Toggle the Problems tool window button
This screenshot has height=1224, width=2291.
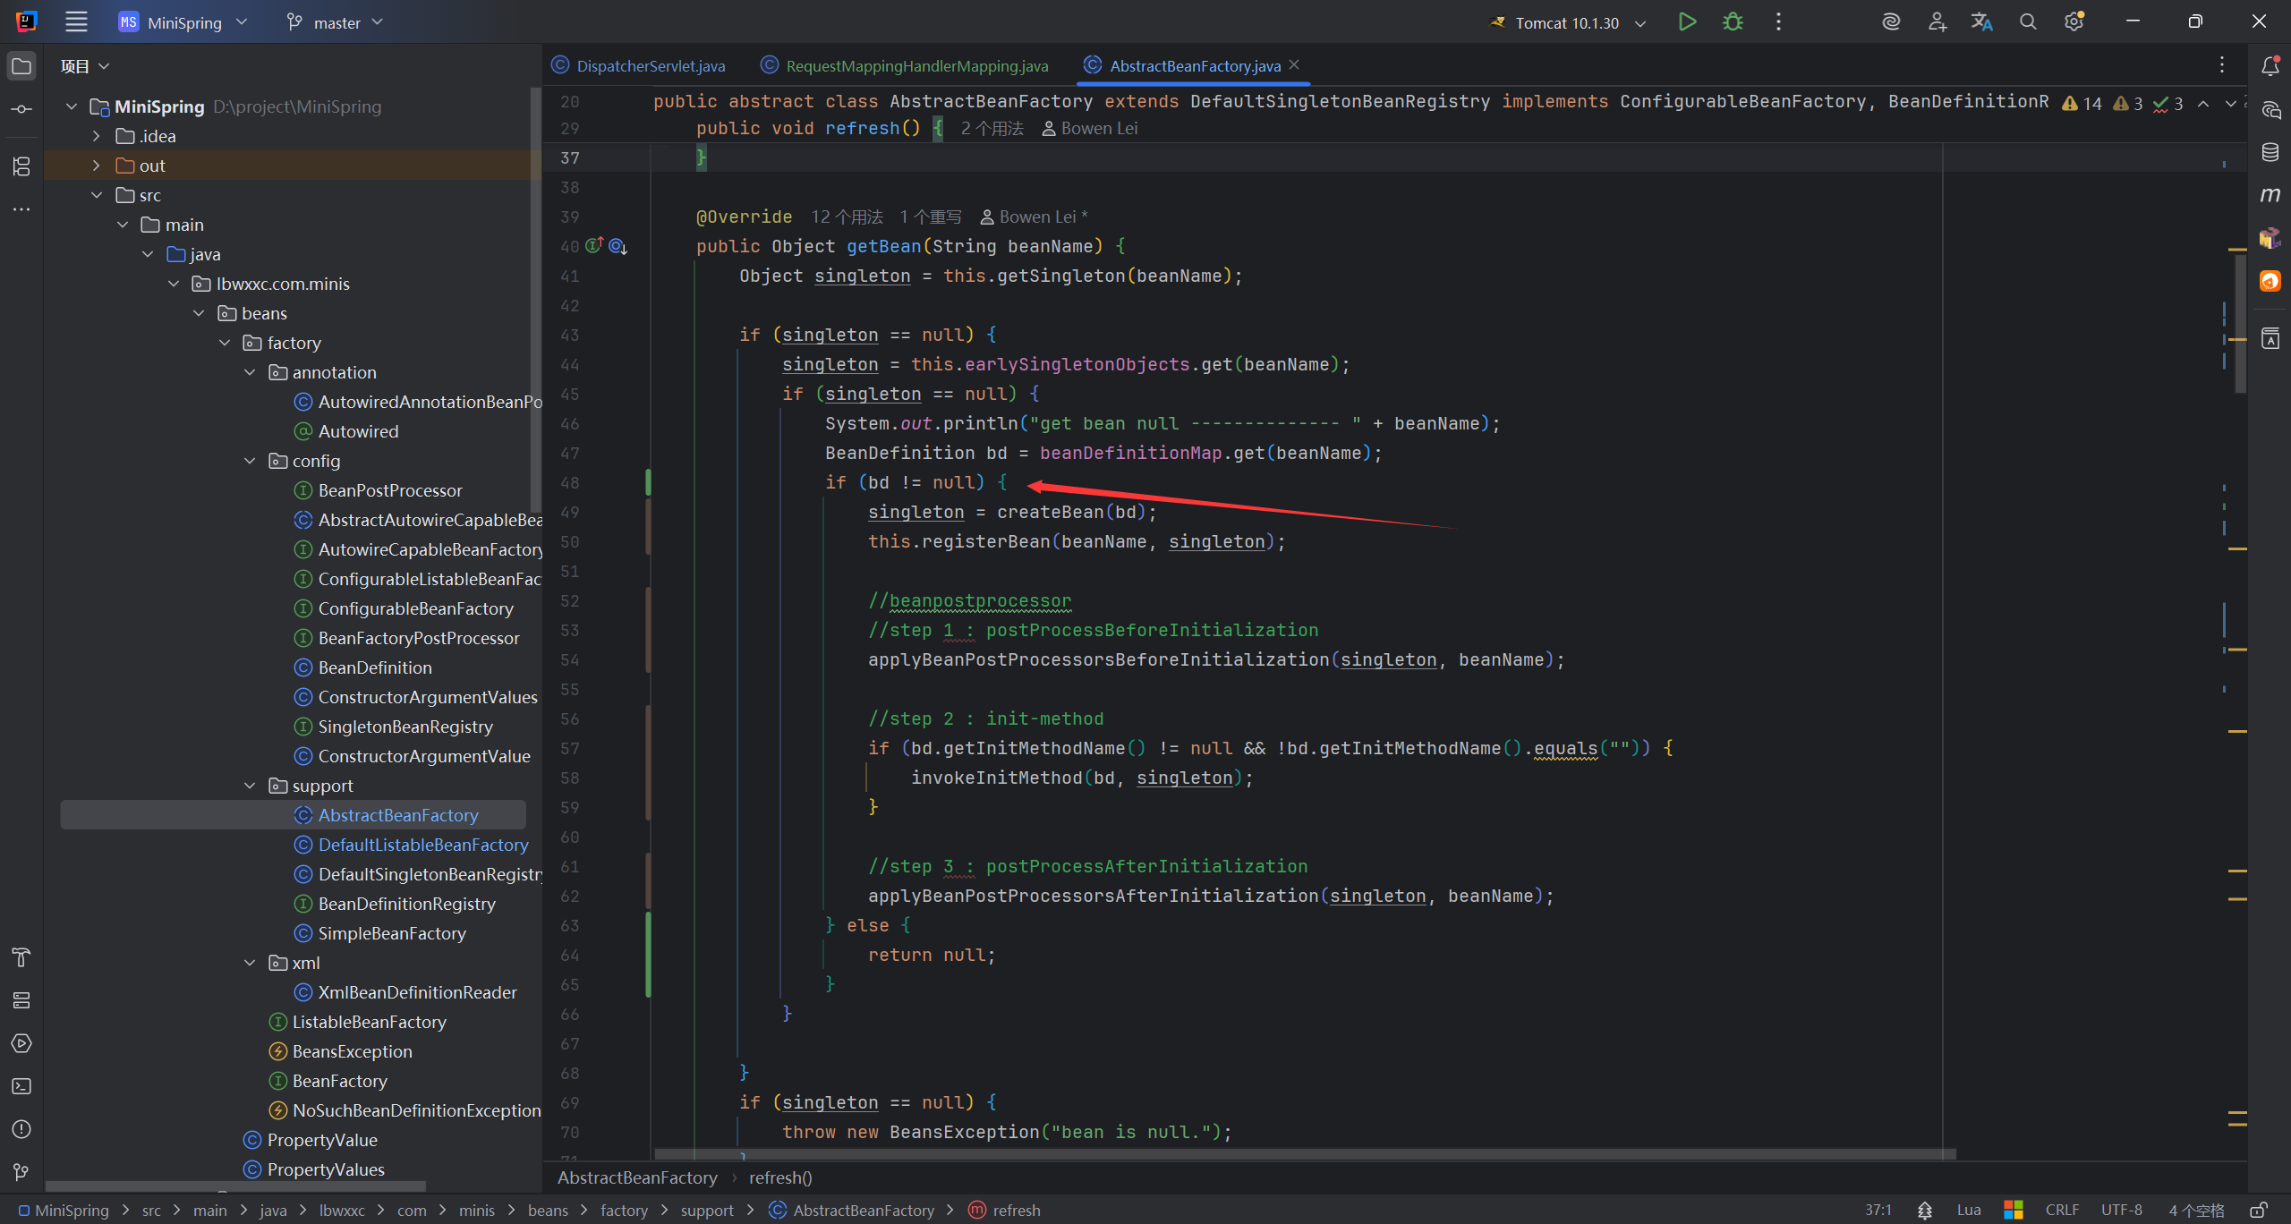click(x=21, y=1129)
